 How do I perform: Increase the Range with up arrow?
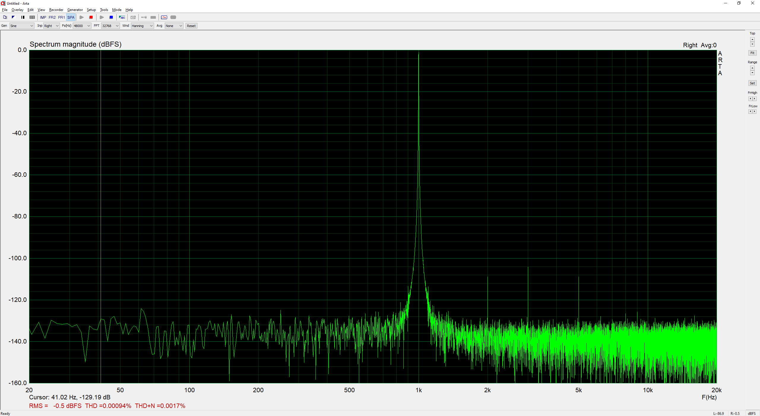[x=752, y=68]
